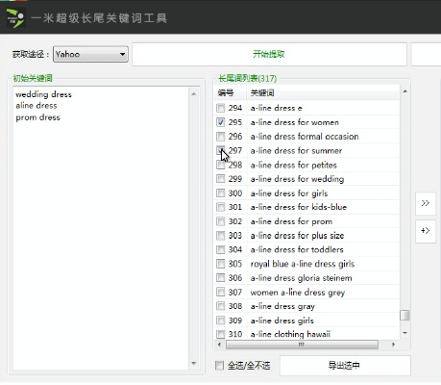Click the 开始提取 start extraction button
The height and width of the screenshot is (385, 441).
click(x=269, y=54)
